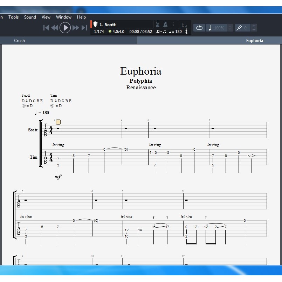The width and height of the screenshot is (282, 282).
Task: Skip forward to the next bar
Action: tap(76, 28)
